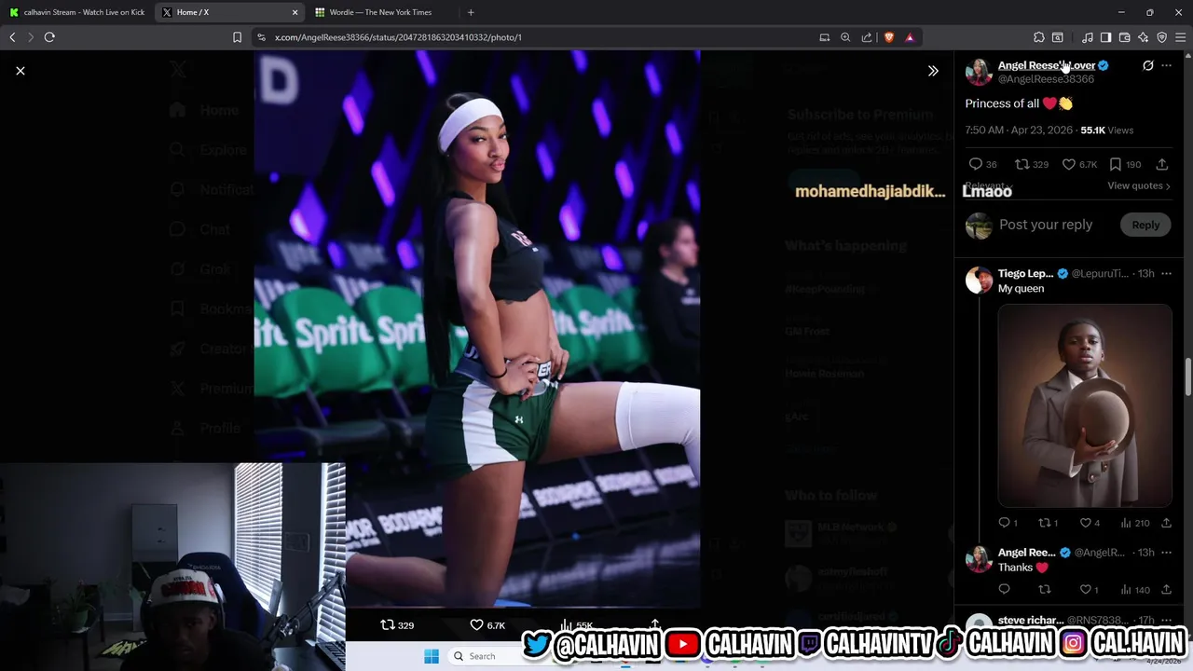Click the zoom magnifier icon in address bar
The image size is (1193, 671).
(x=845, y=37)
